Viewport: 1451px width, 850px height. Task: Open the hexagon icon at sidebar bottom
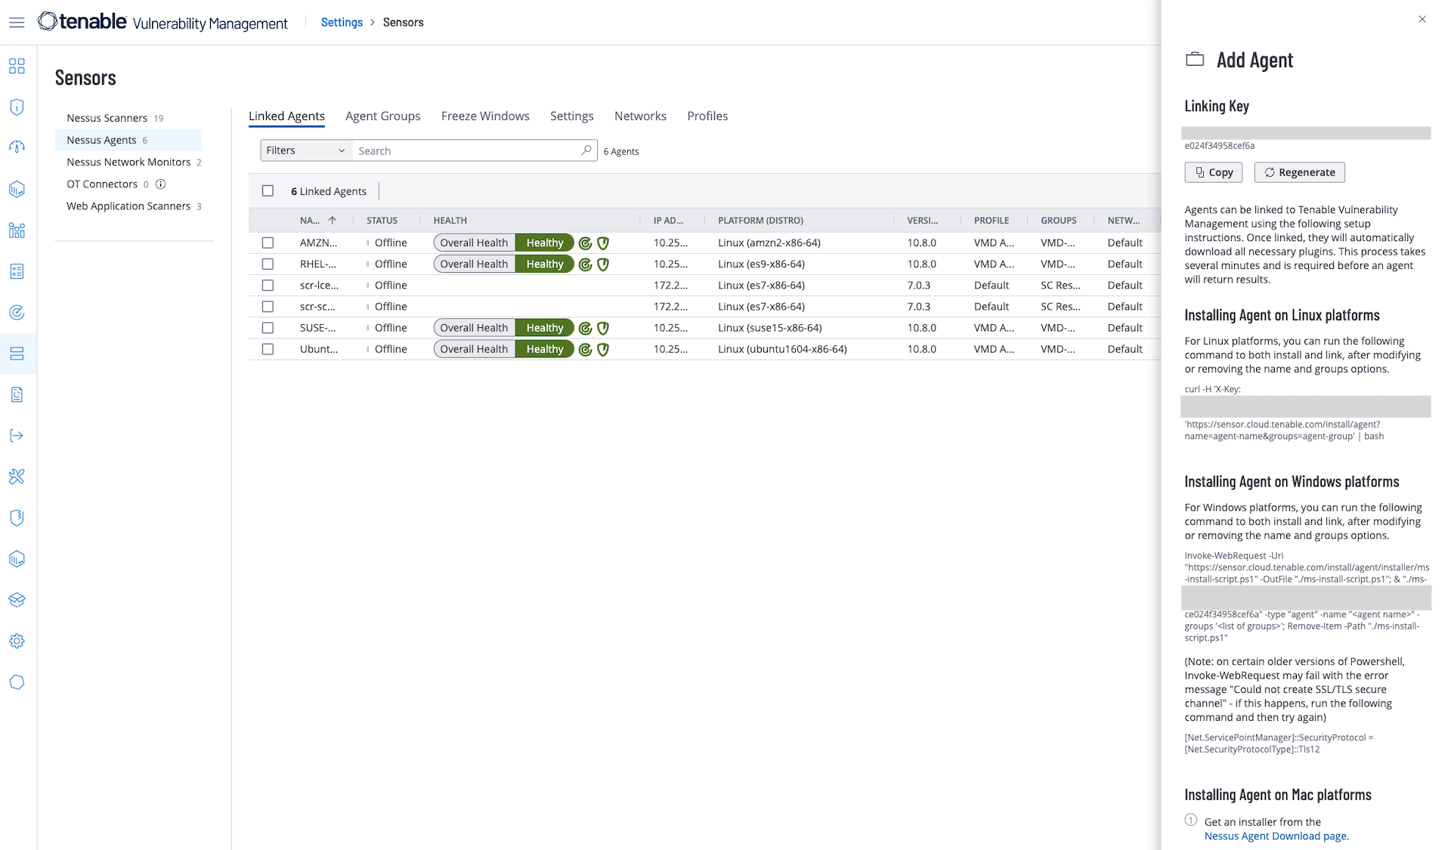click(x=17, y=682)
